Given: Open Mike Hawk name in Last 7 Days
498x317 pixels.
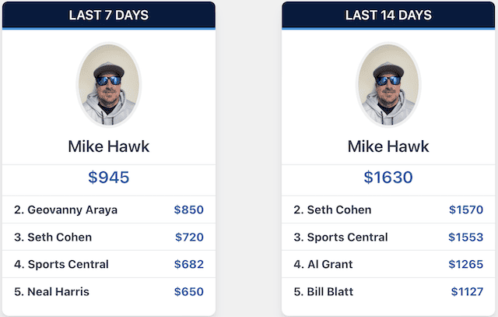Looking at the screenshot, I should click(109, 146).
